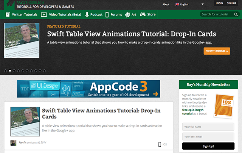Click Ray's Monthly Newsletter header
This screenshot has width=242, height=153.
click(x=208, y=84)
